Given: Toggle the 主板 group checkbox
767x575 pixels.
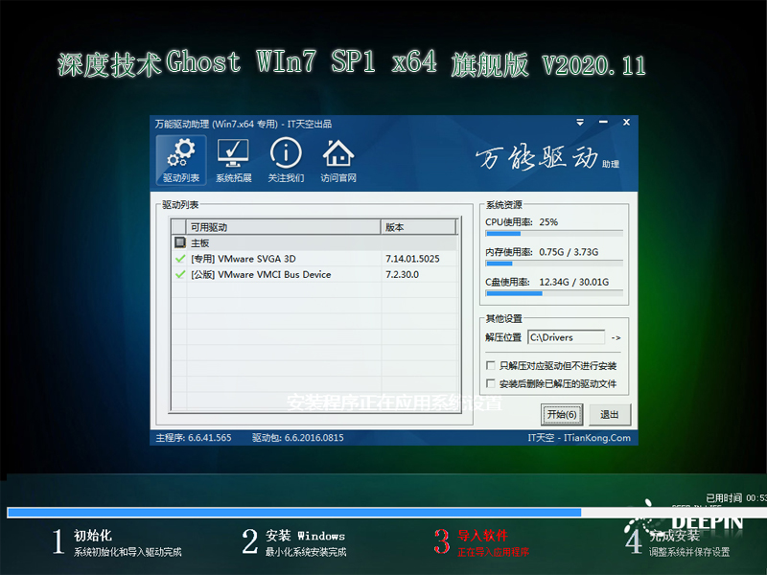Looking at the screenshot, I should [180, 242].
